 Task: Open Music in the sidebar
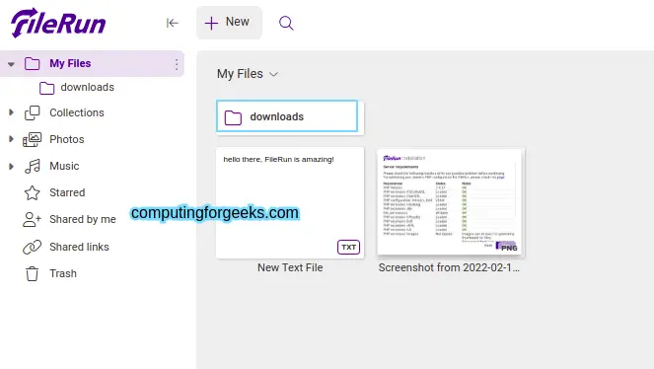(x=64, y=166)
